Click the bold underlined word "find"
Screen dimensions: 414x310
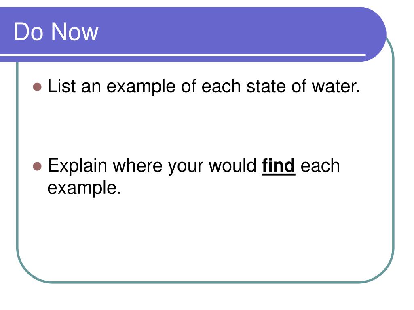coord(278,165)
